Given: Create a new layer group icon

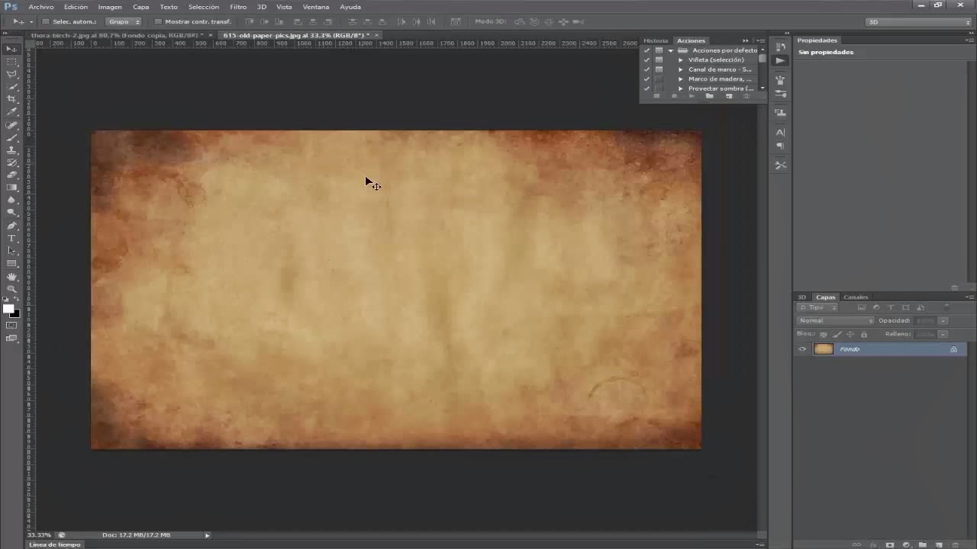Looking at the screenshot, I should [922, 545].
